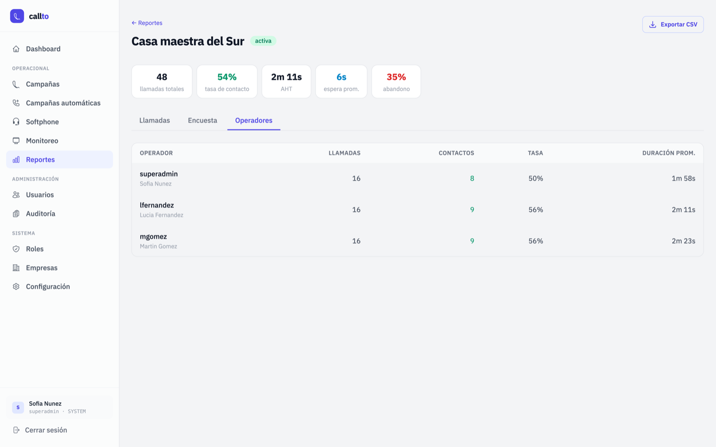
Task: Launch Softphone using headset icon
Action: (x=16, y=122)
